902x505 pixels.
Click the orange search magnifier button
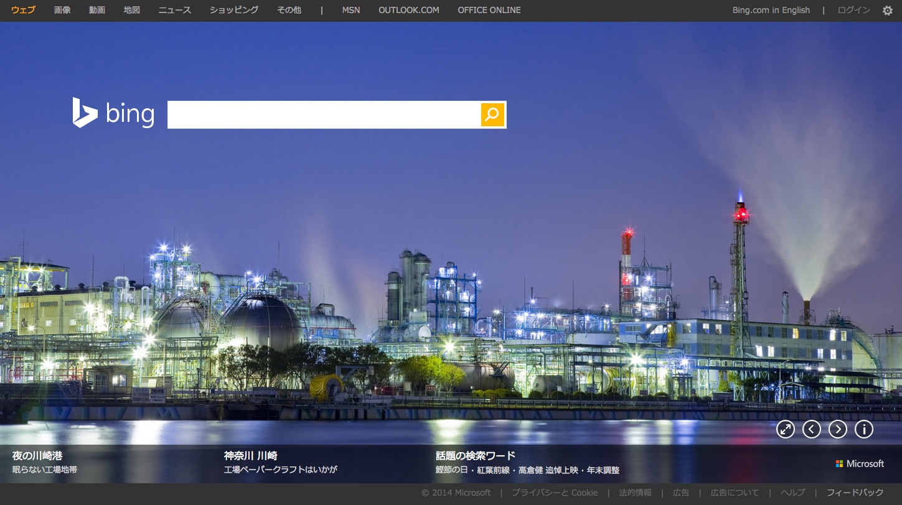pyautogui.click(x=492, y=114)
